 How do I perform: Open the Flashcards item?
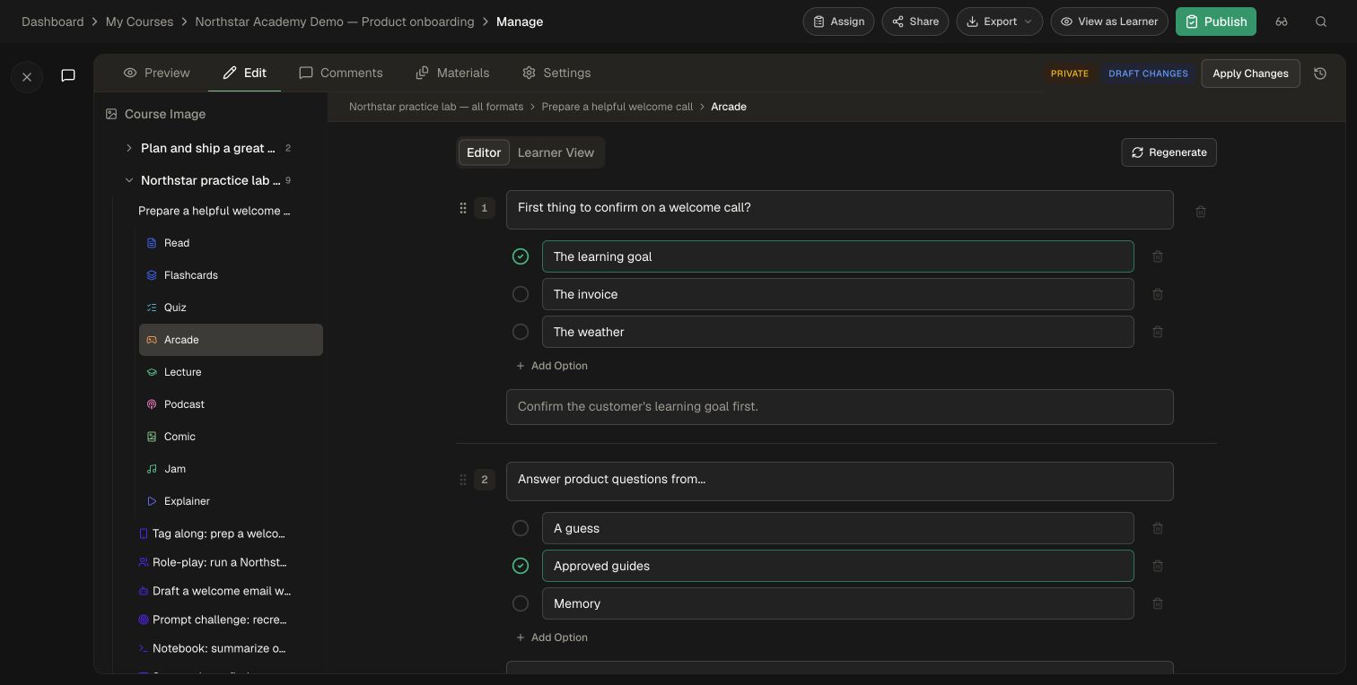[231, 275]
